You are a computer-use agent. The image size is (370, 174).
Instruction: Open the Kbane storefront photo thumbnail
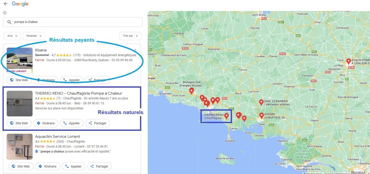pyautogui.click(x=19, y=60)
